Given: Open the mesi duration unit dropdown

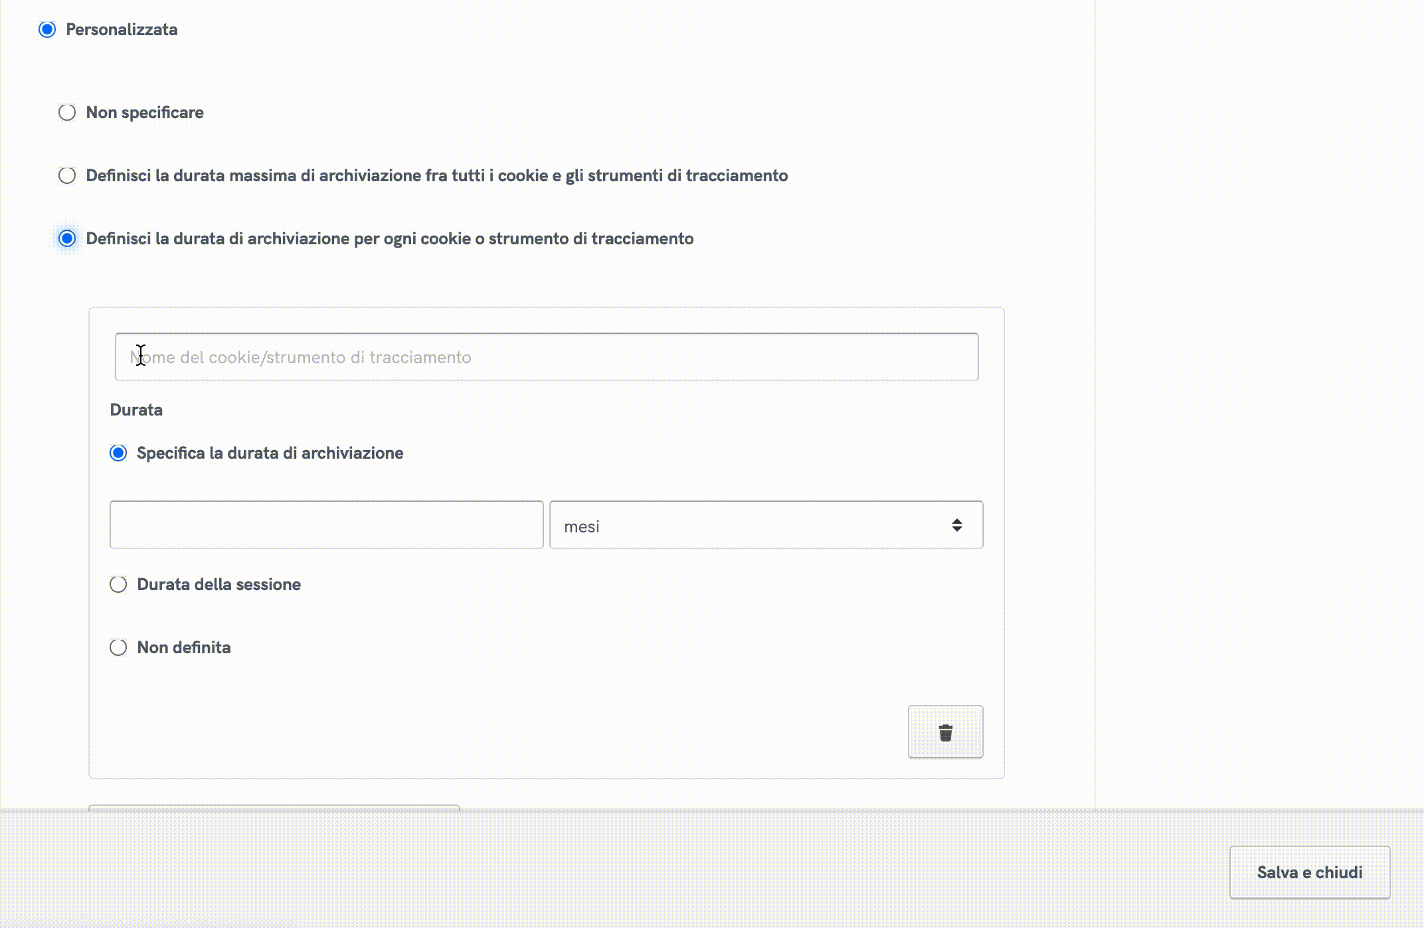Looking at the screenshot, I should [x=765, y=525].
